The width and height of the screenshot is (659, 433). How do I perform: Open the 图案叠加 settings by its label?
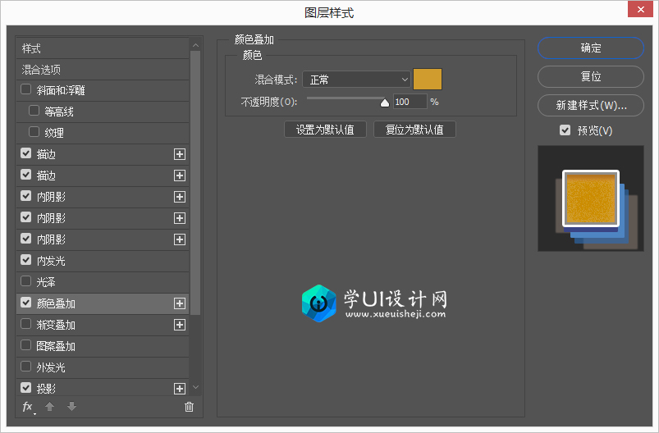click(56, 346)
